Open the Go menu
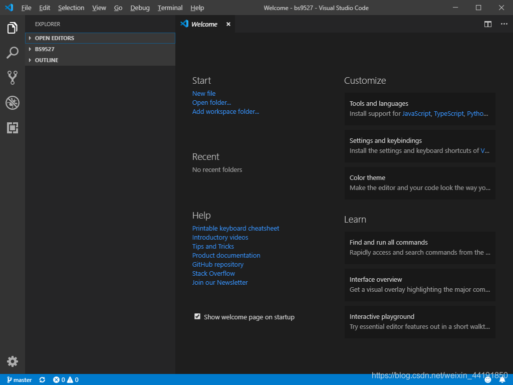 (x=118, y=8)
